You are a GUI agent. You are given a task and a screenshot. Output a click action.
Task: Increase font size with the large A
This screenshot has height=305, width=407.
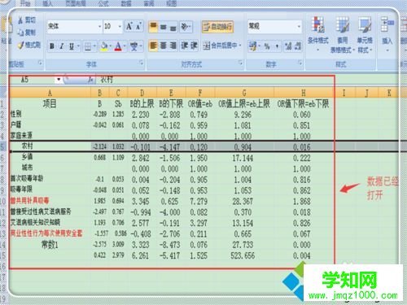[x=129, y=26]
